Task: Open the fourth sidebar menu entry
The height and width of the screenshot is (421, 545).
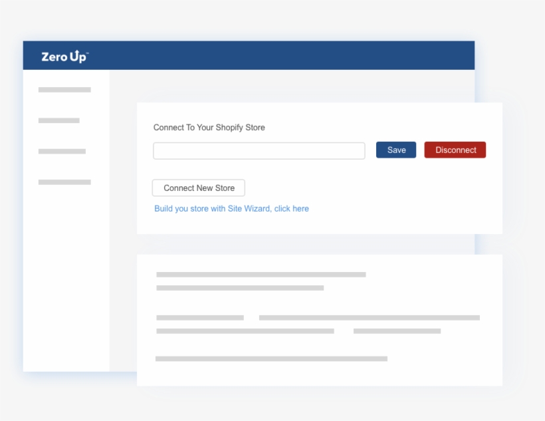Action: pos(64,181)
